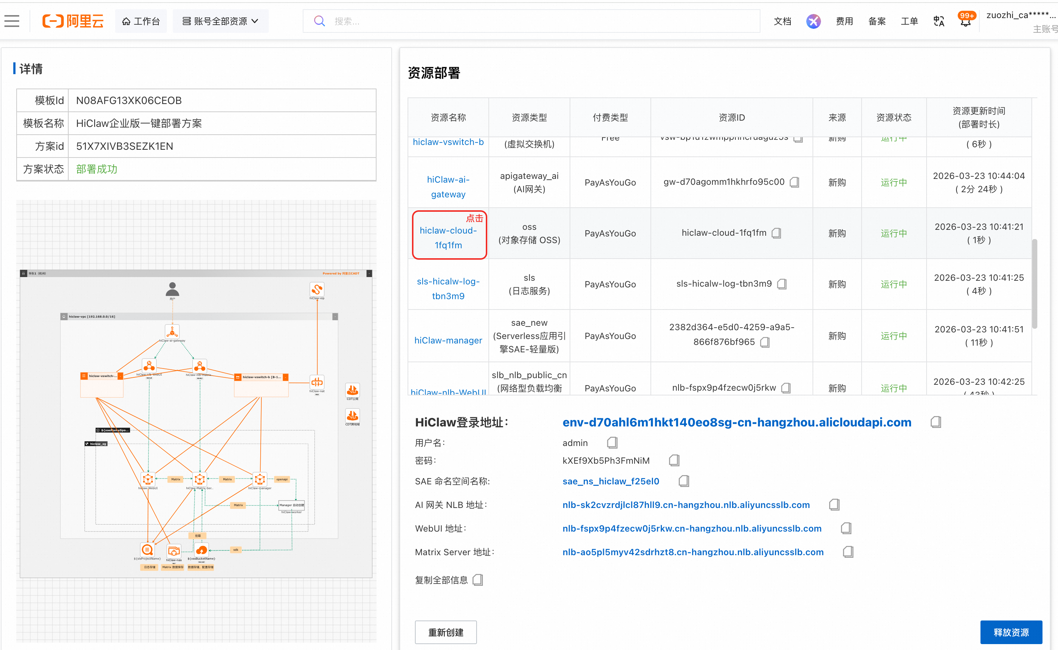Select 部署成功 status text
This screenshot has height=650, width=1058.
[x=97, y=169]
